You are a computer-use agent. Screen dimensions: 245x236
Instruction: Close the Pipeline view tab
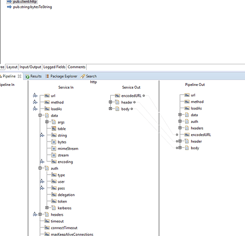[x=19, y=76]
